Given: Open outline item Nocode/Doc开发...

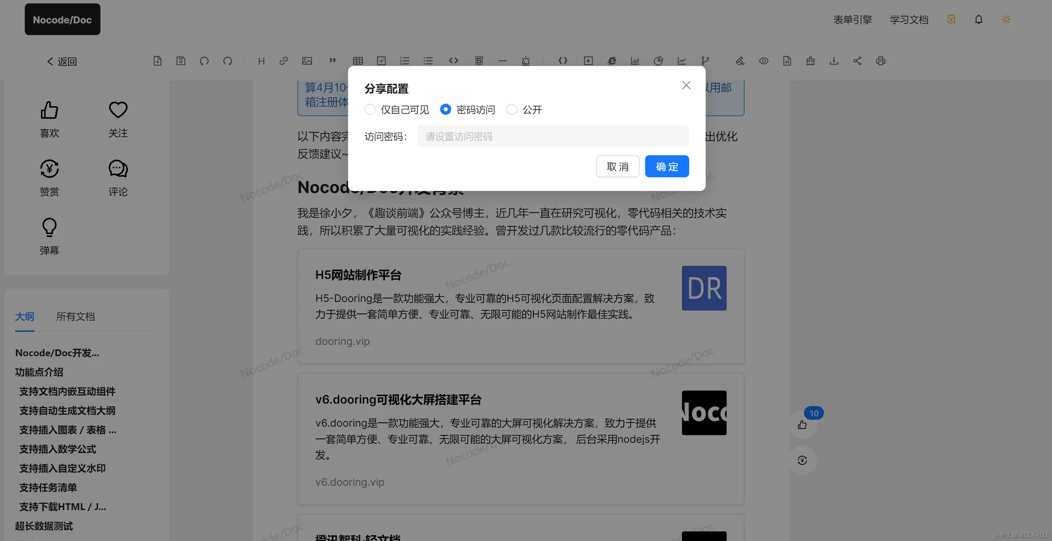Looking at the screenshot, I should point(57,353).
